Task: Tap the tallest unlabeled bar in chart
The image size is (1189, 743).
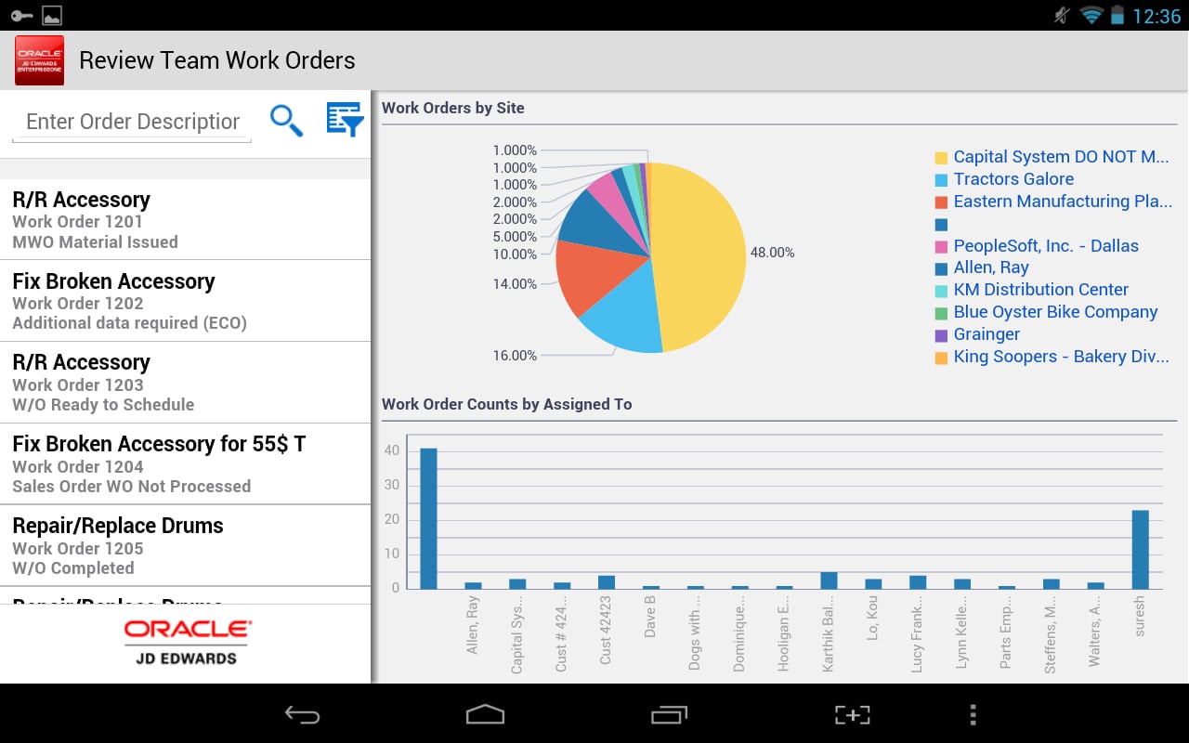Action: [x=428, y=518]
